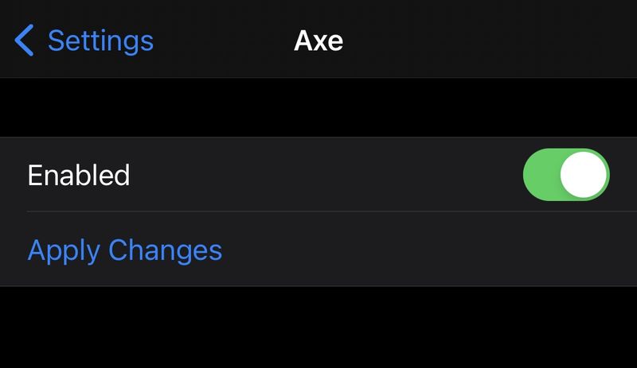Confirm the tweak with Apply Changes
Image resolution: width=637 pixels, height=368 pixels.
coord(125,250)
